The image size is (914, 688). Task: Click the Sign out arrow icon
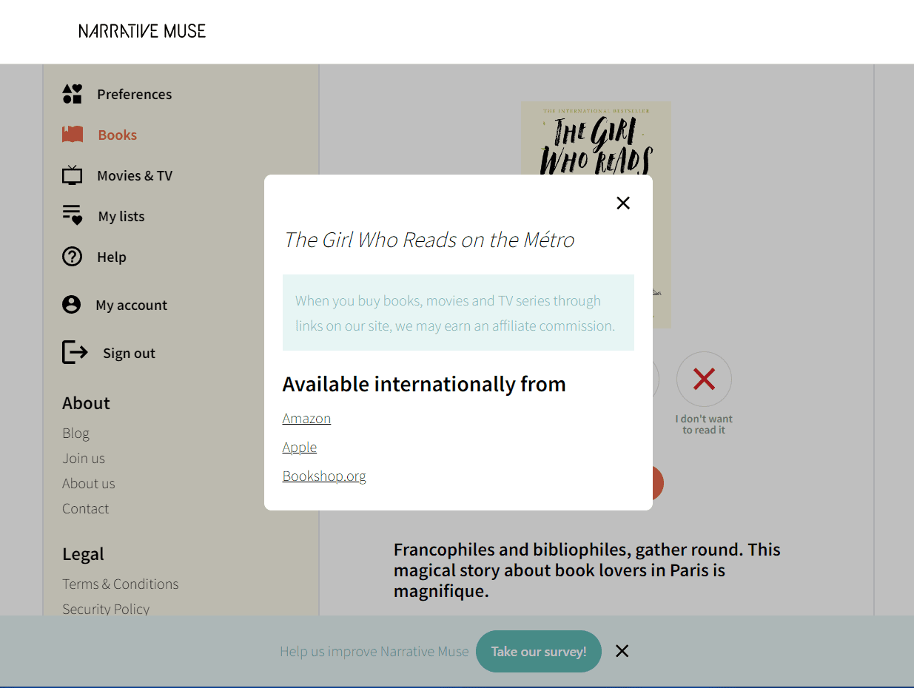coord(75,352)
